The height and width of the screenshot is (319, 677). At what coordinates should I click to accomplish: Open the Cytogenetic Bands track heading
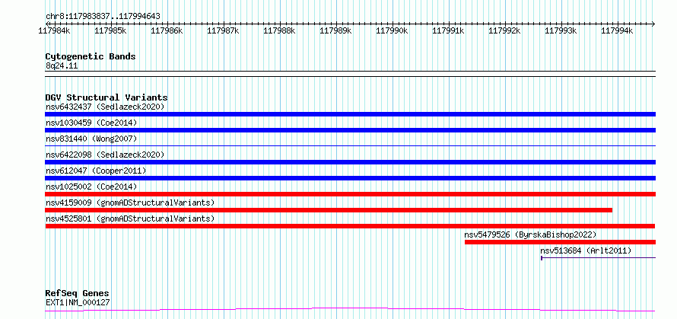(x=91, y=56)
